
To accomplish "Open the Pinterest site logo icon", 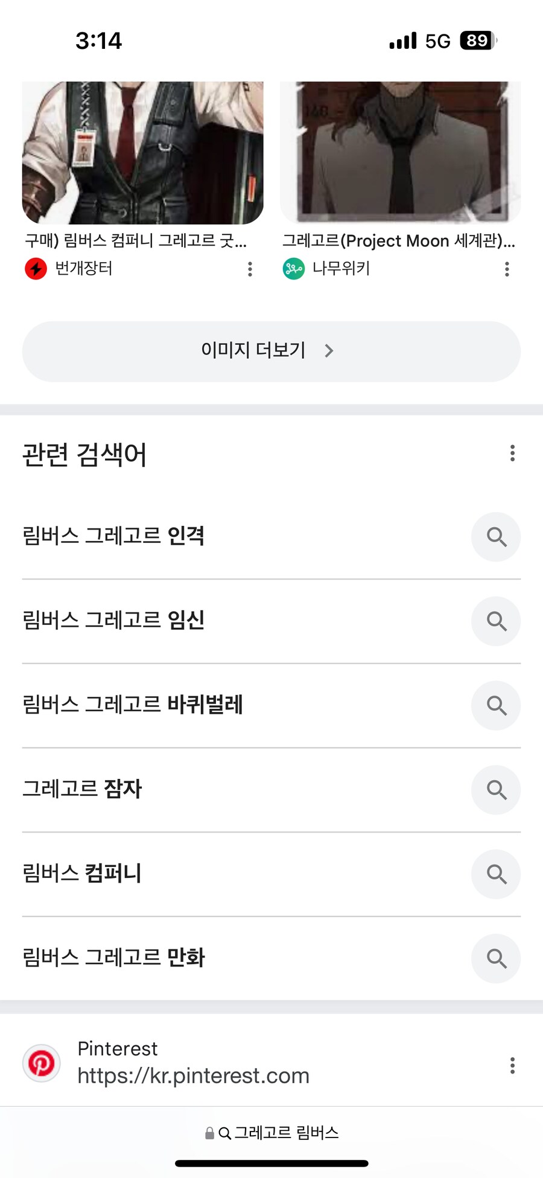I will (x=42, y=1063).
